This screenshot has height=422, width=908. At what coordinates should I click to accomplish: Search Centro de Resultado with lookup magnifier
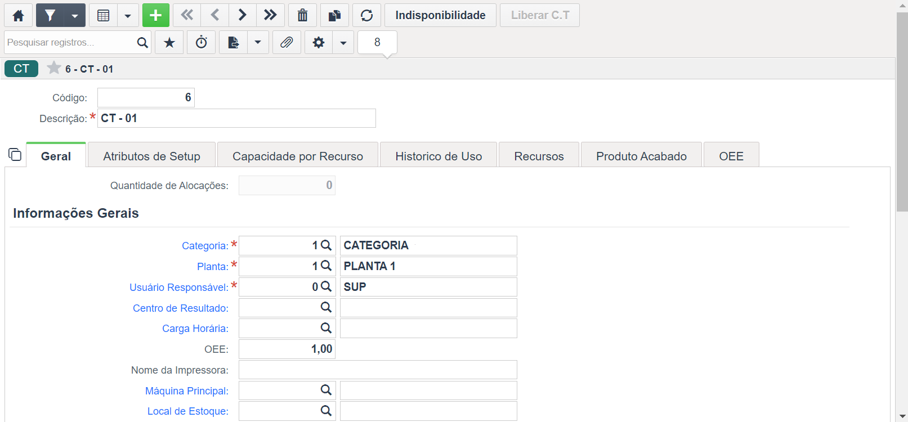coord(326,307)
